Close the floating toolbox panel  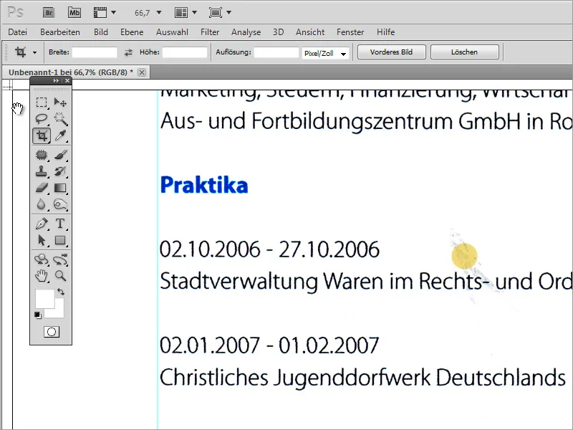click(x=67, y=81)
